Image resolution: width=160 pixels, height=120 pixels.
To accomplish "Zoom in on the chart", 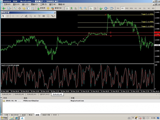I will 81,8.
